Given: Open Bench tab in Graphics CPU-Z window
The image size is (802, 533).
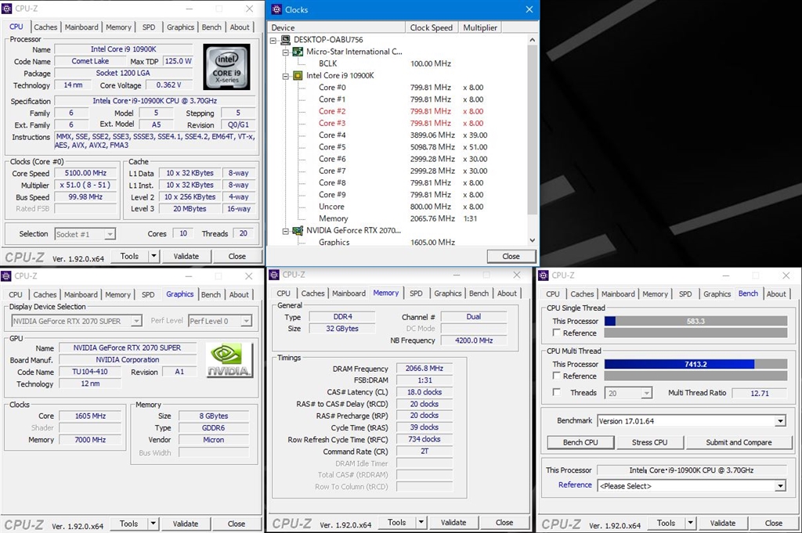Looking at the screenshot, I should click(211, 294).
